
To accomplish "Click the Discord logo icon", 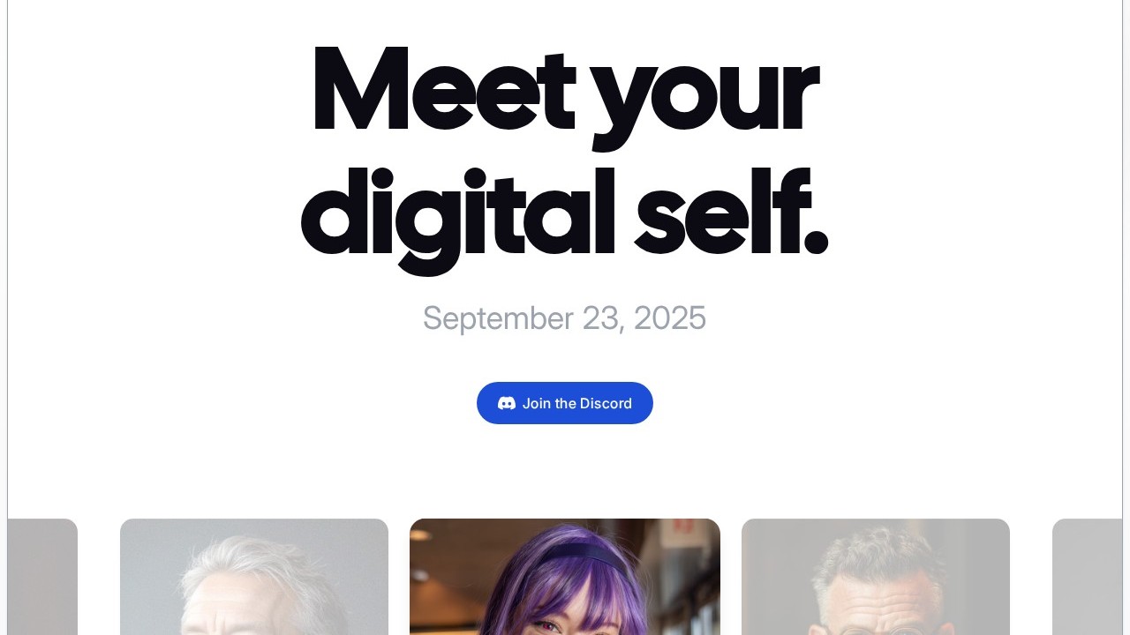I will pos(507,403).
